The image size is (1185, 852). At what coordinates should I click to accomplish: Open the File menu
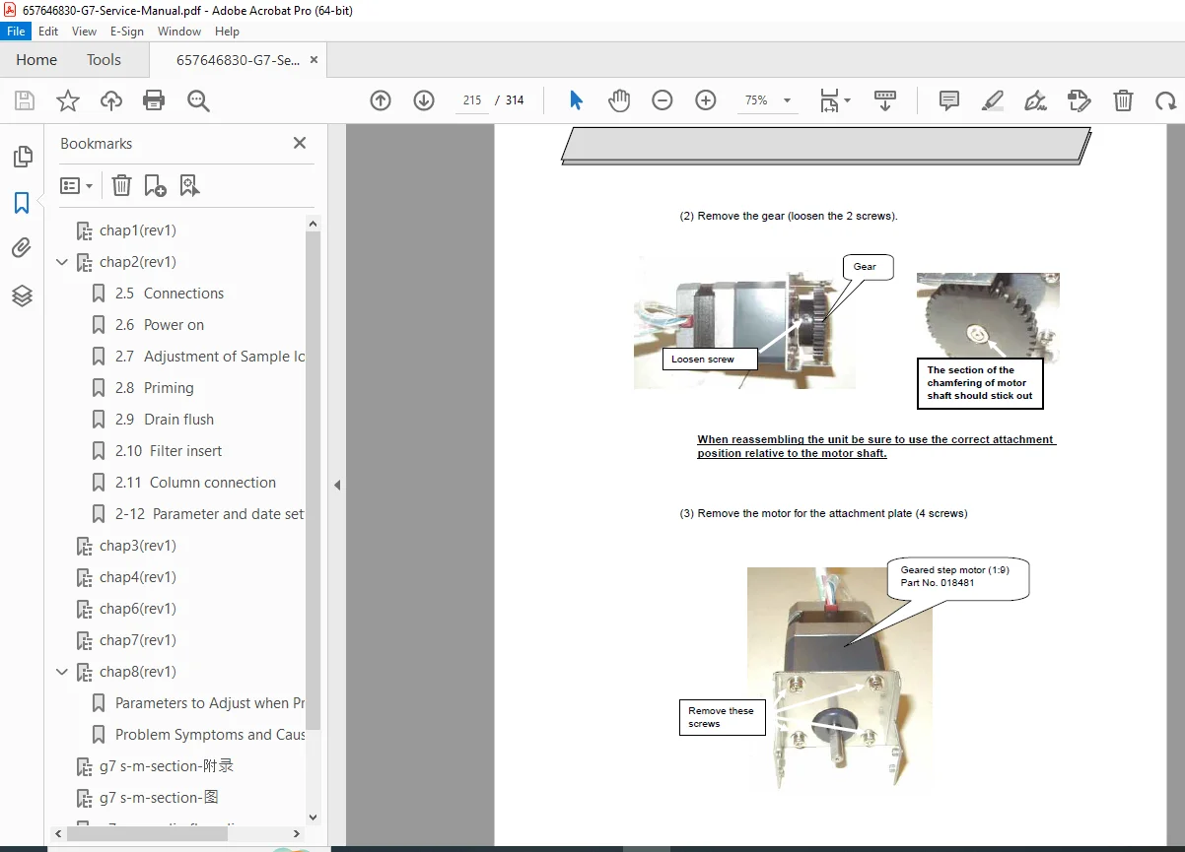point(17,32)
